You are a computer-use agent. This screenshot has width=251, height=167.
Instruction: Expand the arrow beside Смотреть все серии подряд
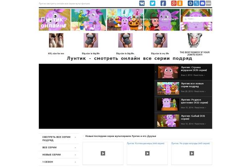point(75,137)
